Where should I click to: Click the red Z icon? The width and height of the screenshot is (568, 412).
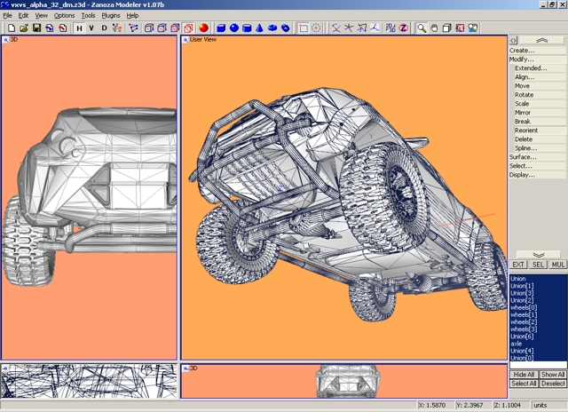click(x=403, y=28)
